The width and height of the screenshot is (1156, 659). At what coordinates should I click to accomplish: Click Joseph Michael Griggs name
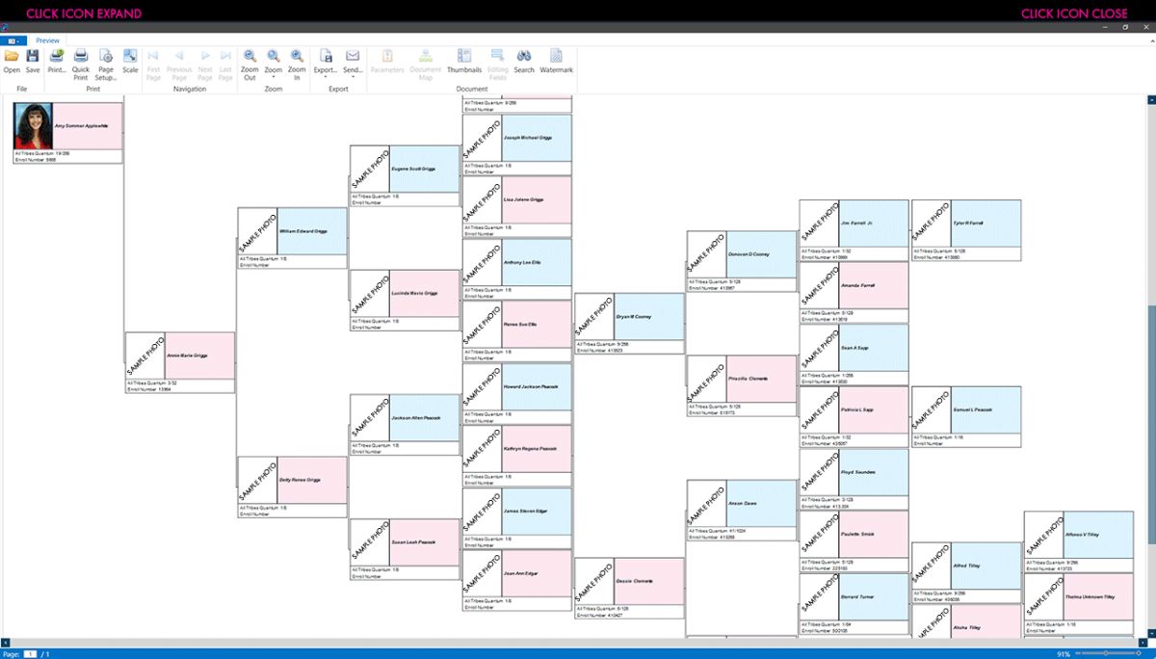(527, 138)
